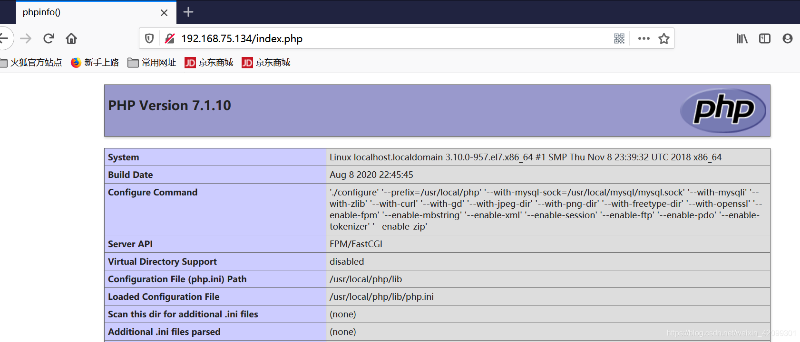
Task: Click the /usr/local/php/lib/php.ini value
Action: pos(381,296)
